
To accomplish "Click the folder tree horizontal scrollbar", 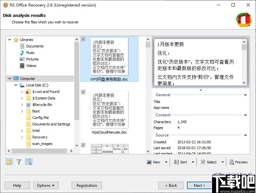I will coord(39,151).
